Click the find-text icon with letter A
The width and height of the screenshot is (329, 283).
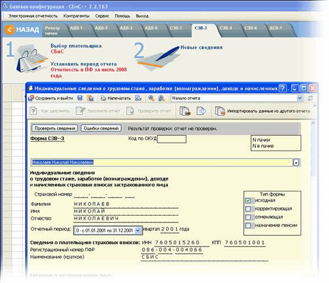pyautogui.click(x=161, y=98)
